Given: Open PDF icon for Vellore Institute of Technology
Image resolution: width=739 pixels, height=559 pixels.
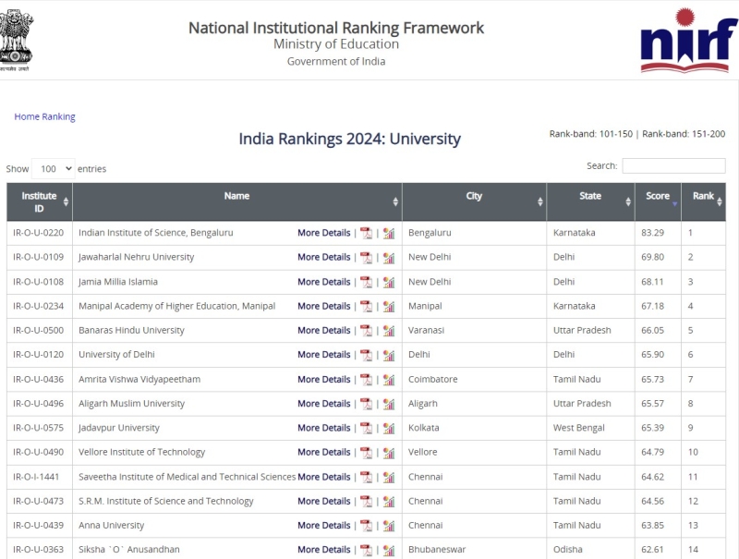Looking at the screenshot, I should (x=366, y=453).
